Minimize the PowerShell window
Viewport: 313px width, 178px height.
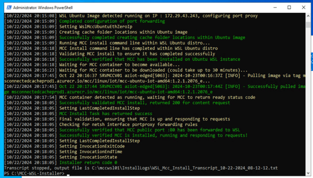click(275, 7)
